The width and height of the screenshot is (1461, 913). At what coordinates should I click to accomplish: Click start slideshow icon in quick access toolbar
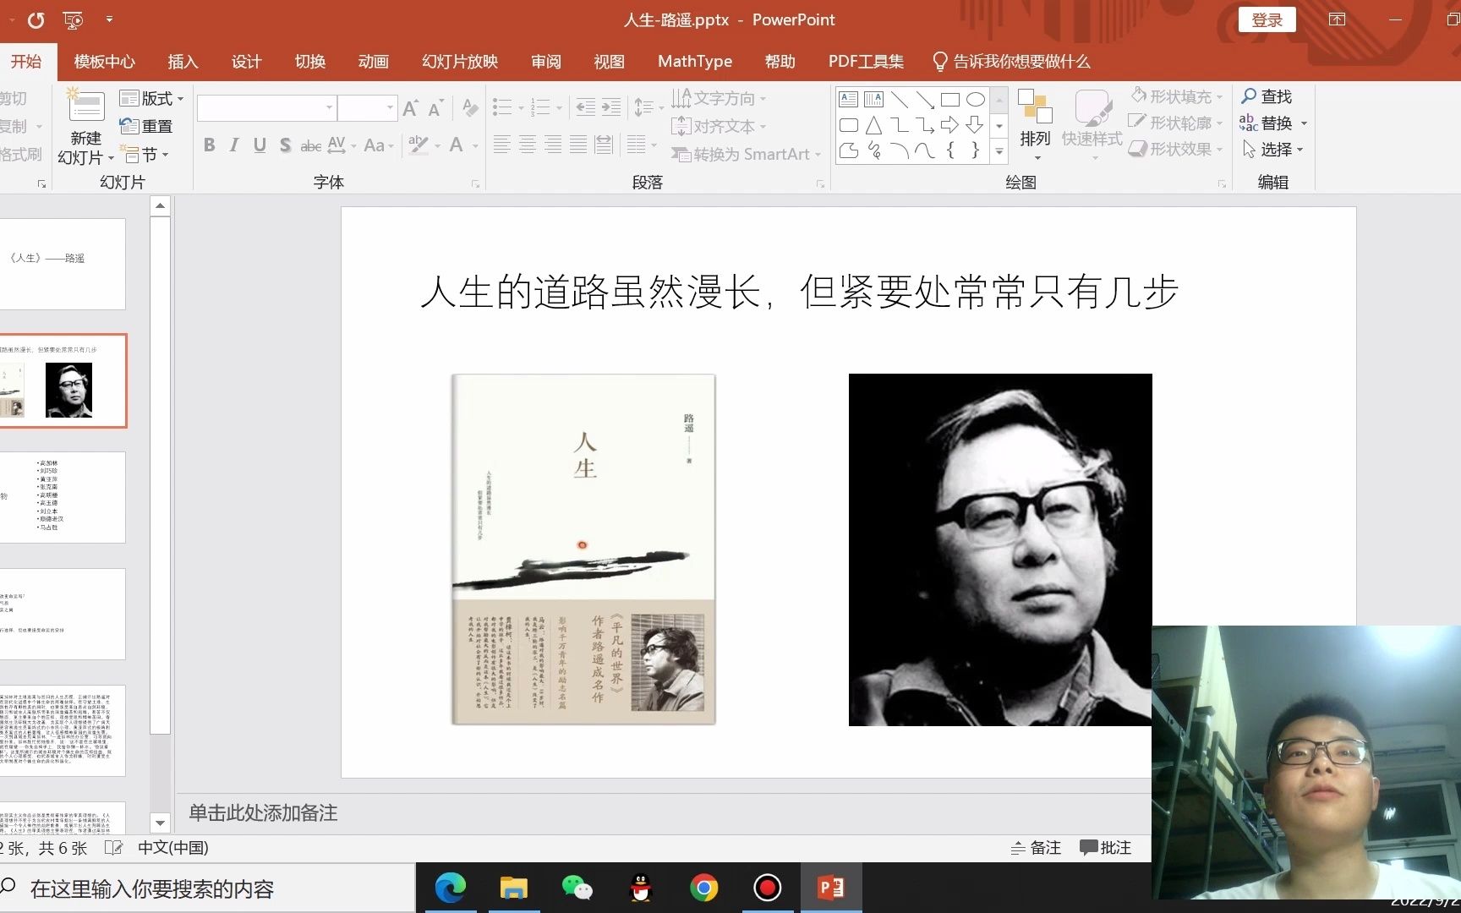pos(74,19)
